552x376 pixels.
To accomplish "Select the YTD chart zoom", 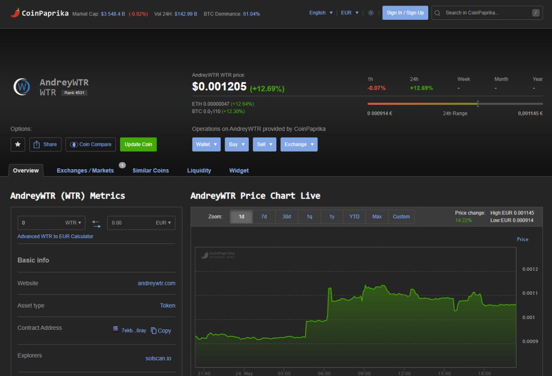I will (354, 217).
